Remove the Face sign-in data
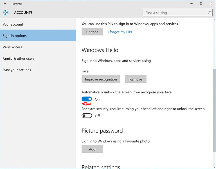This screenshot has height=169, width=216. [x=136, y=79]
